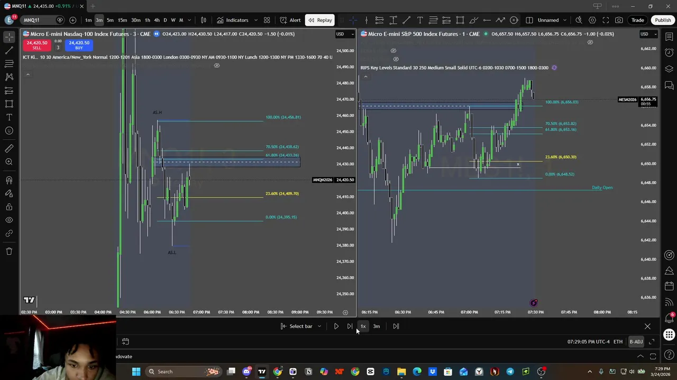The width and height of the screenshot is (677, 380).
Task: Expand the bottom Tradovate panel chevron
Action: (641, 356)
